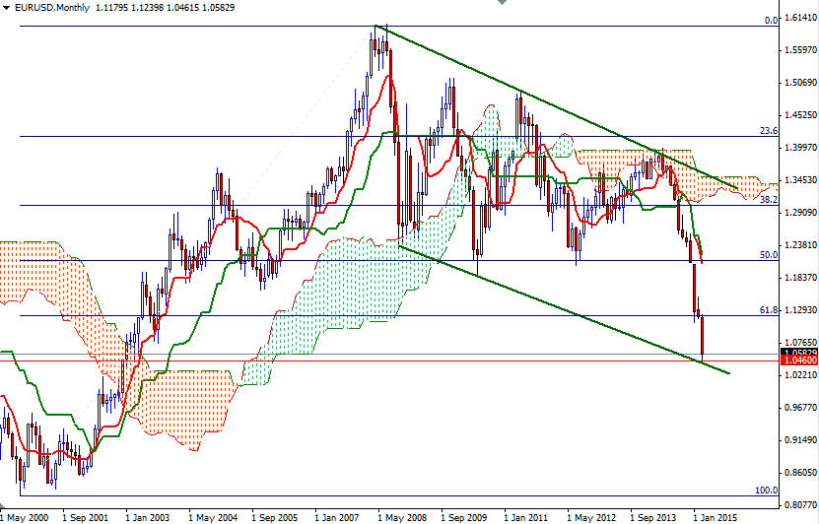Open the chart menu arrow beside EURUSD
Screen dimensions: 819x524
6,8
